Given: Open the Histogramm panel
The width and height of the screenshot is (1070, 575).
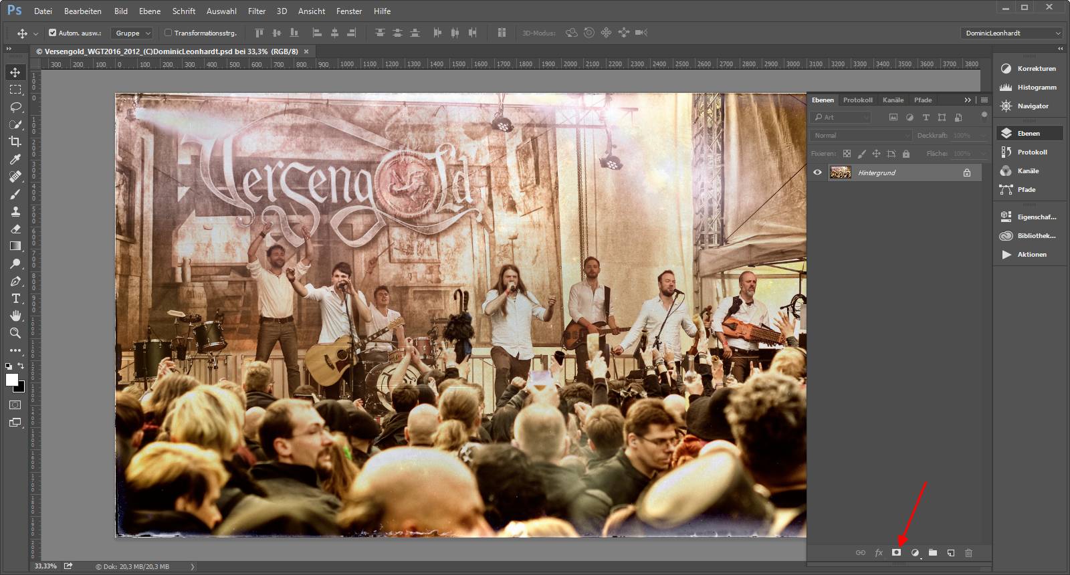Looking at the screenshot, I should point(1029,87).
